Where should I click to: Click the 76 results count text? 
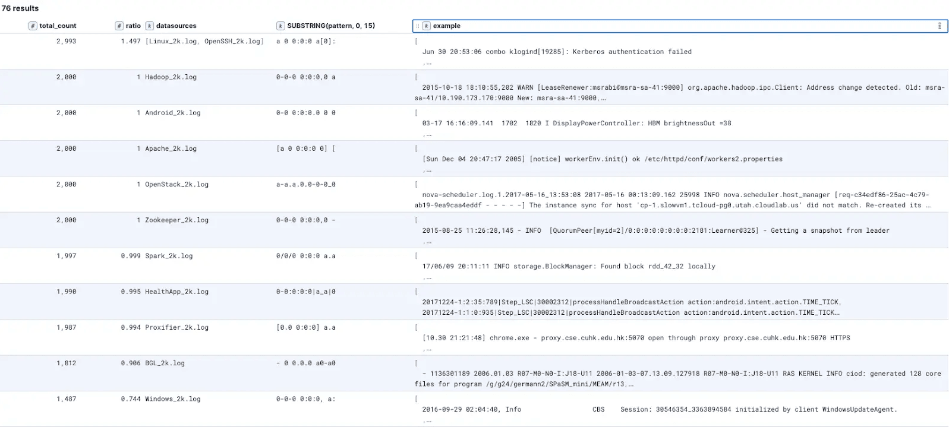20,8
